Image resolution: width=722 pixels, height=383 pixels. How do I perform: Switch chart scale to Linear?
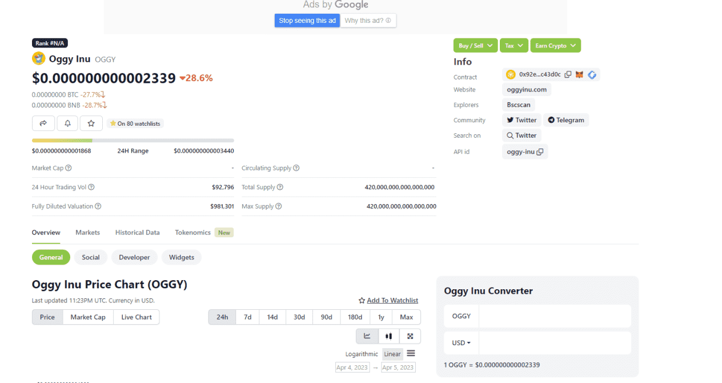point(392,354)
